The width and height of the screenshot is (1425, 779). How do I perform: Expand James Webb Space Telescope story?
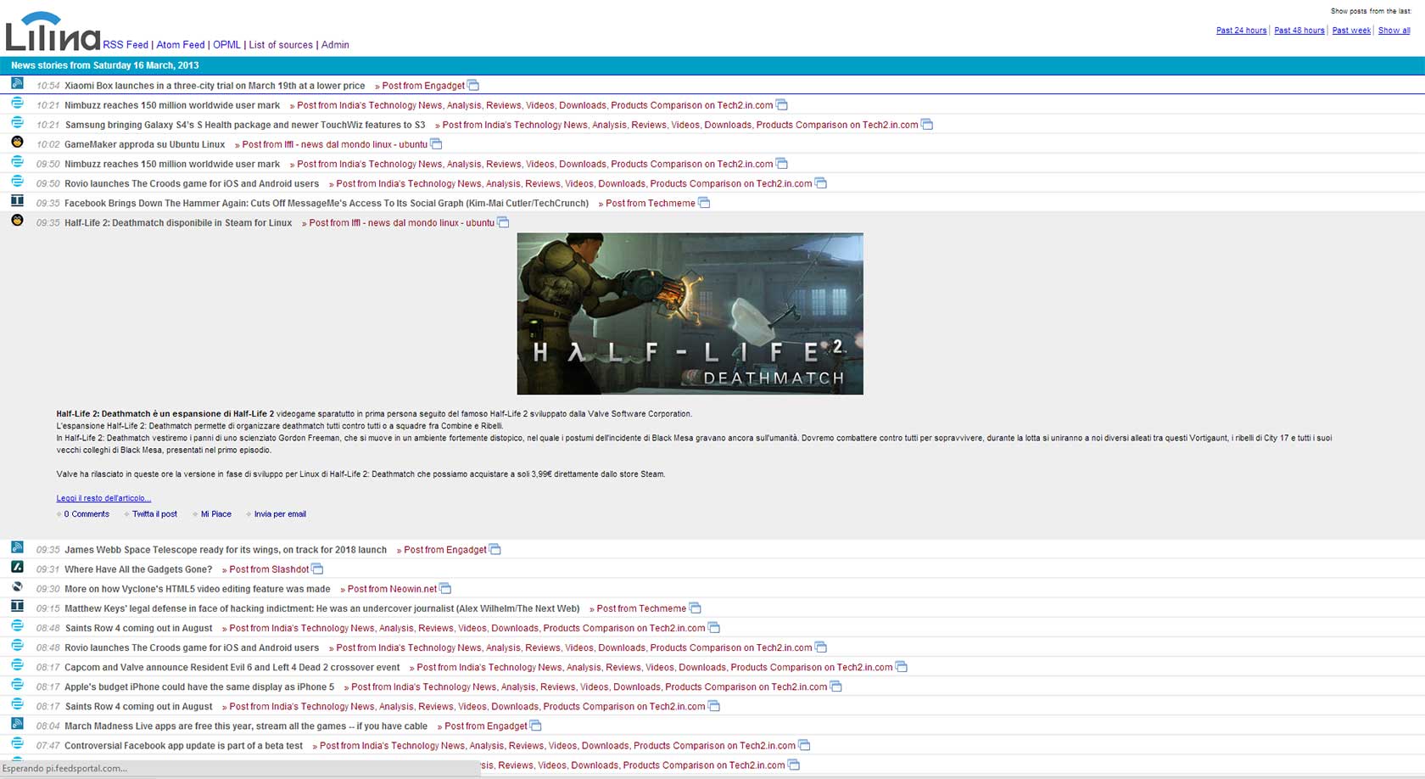click(x=226, y=550)
